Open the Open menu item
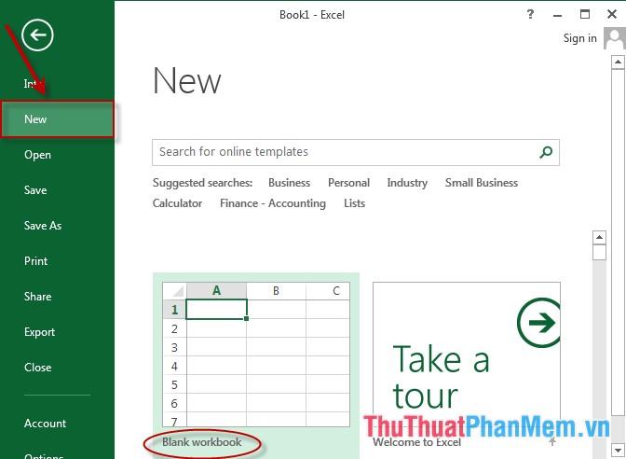Viewport: 626px width, 459px height. coord(37,155)
